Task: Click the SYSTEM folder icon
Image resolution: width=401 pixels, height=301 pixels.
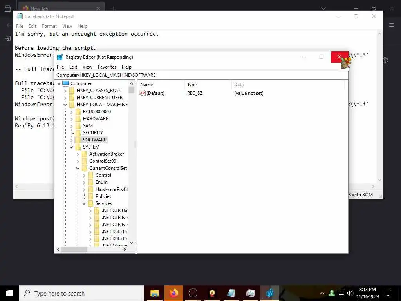Action: [78, 147]
